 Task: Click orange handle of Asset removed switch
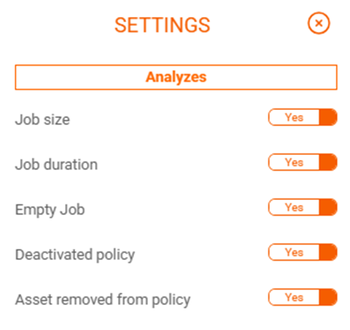[x=328, y=298]
